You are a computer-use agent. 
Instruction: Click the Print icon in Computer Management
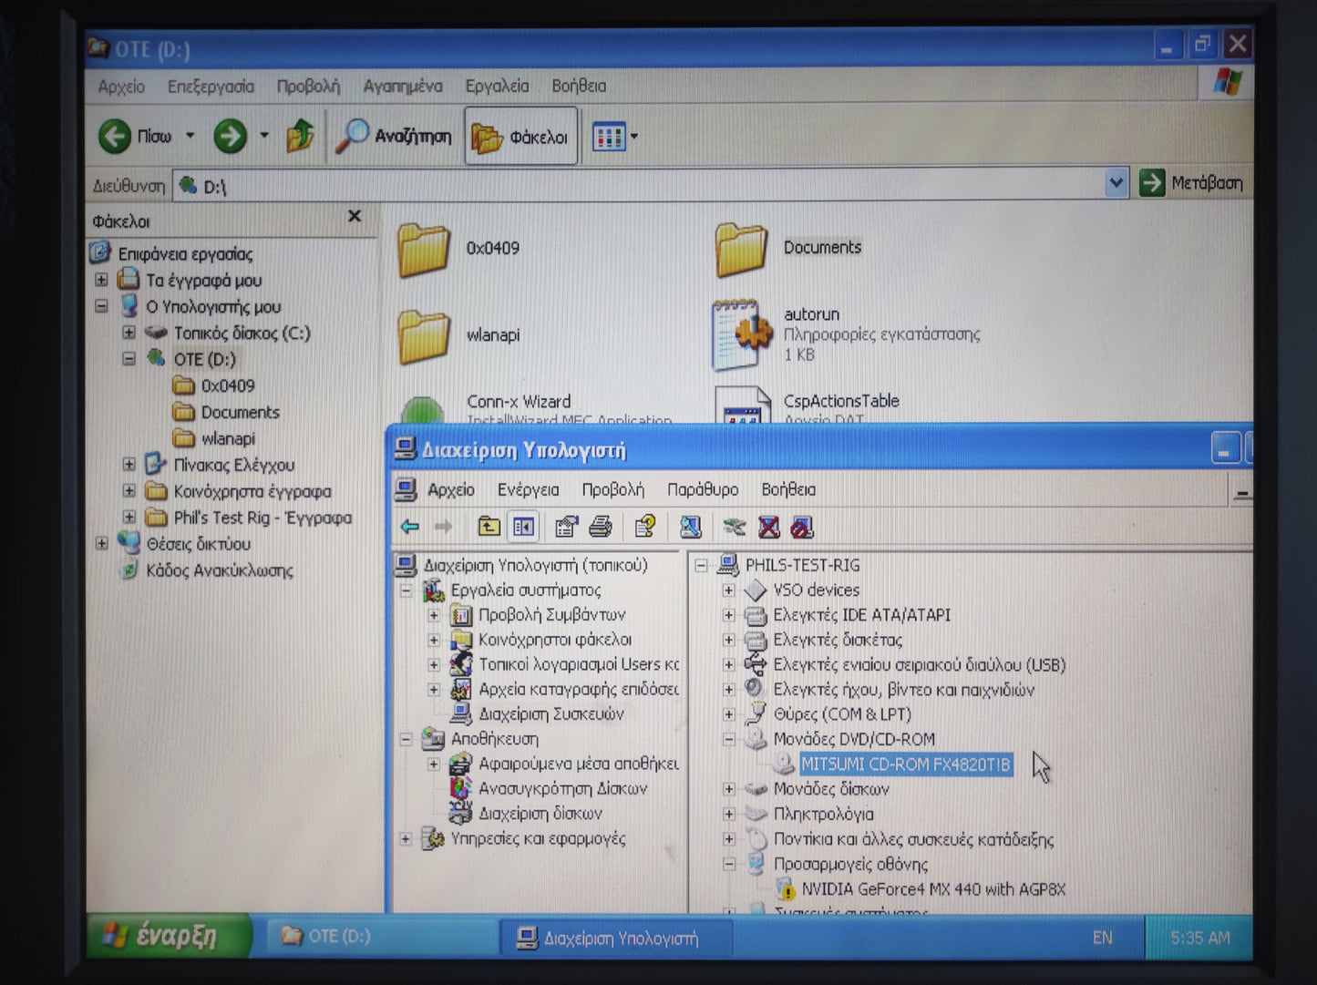coord(600,527)
